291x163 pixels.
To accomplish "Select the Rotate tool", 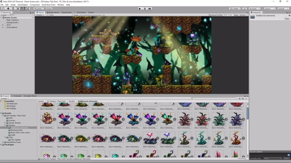I will point(13,9).
